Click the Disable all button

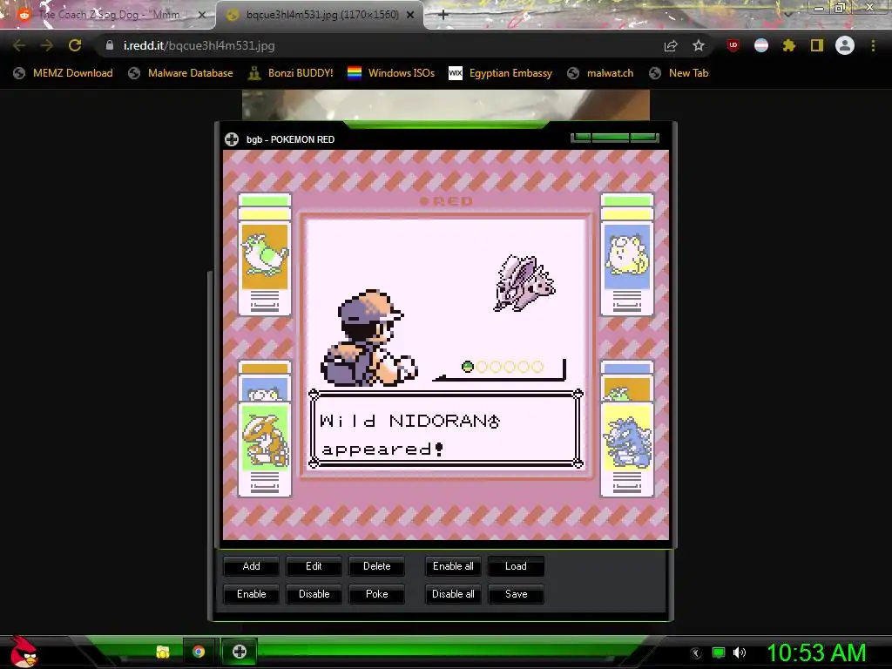click(453, 594)
